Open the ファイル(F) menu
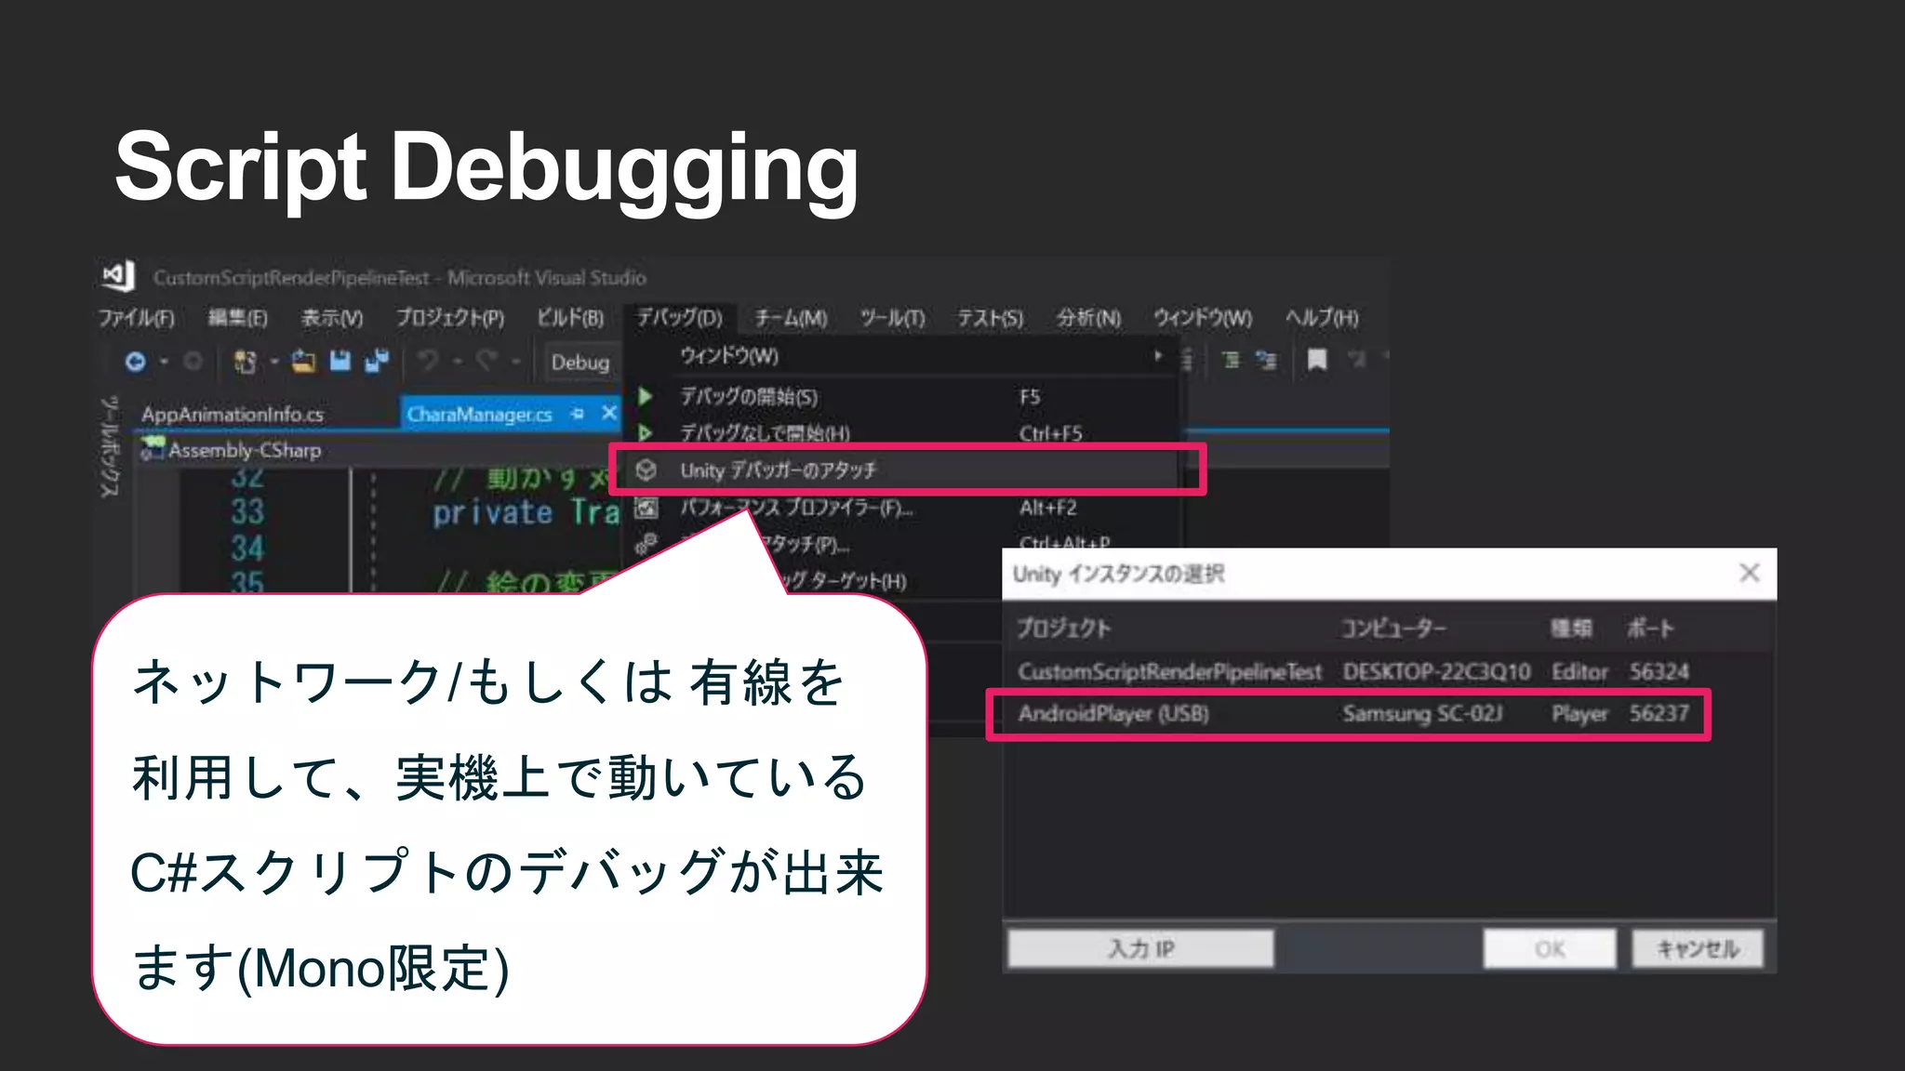The width and height of the screenshot is (1905, 1071). coord(137,318)
